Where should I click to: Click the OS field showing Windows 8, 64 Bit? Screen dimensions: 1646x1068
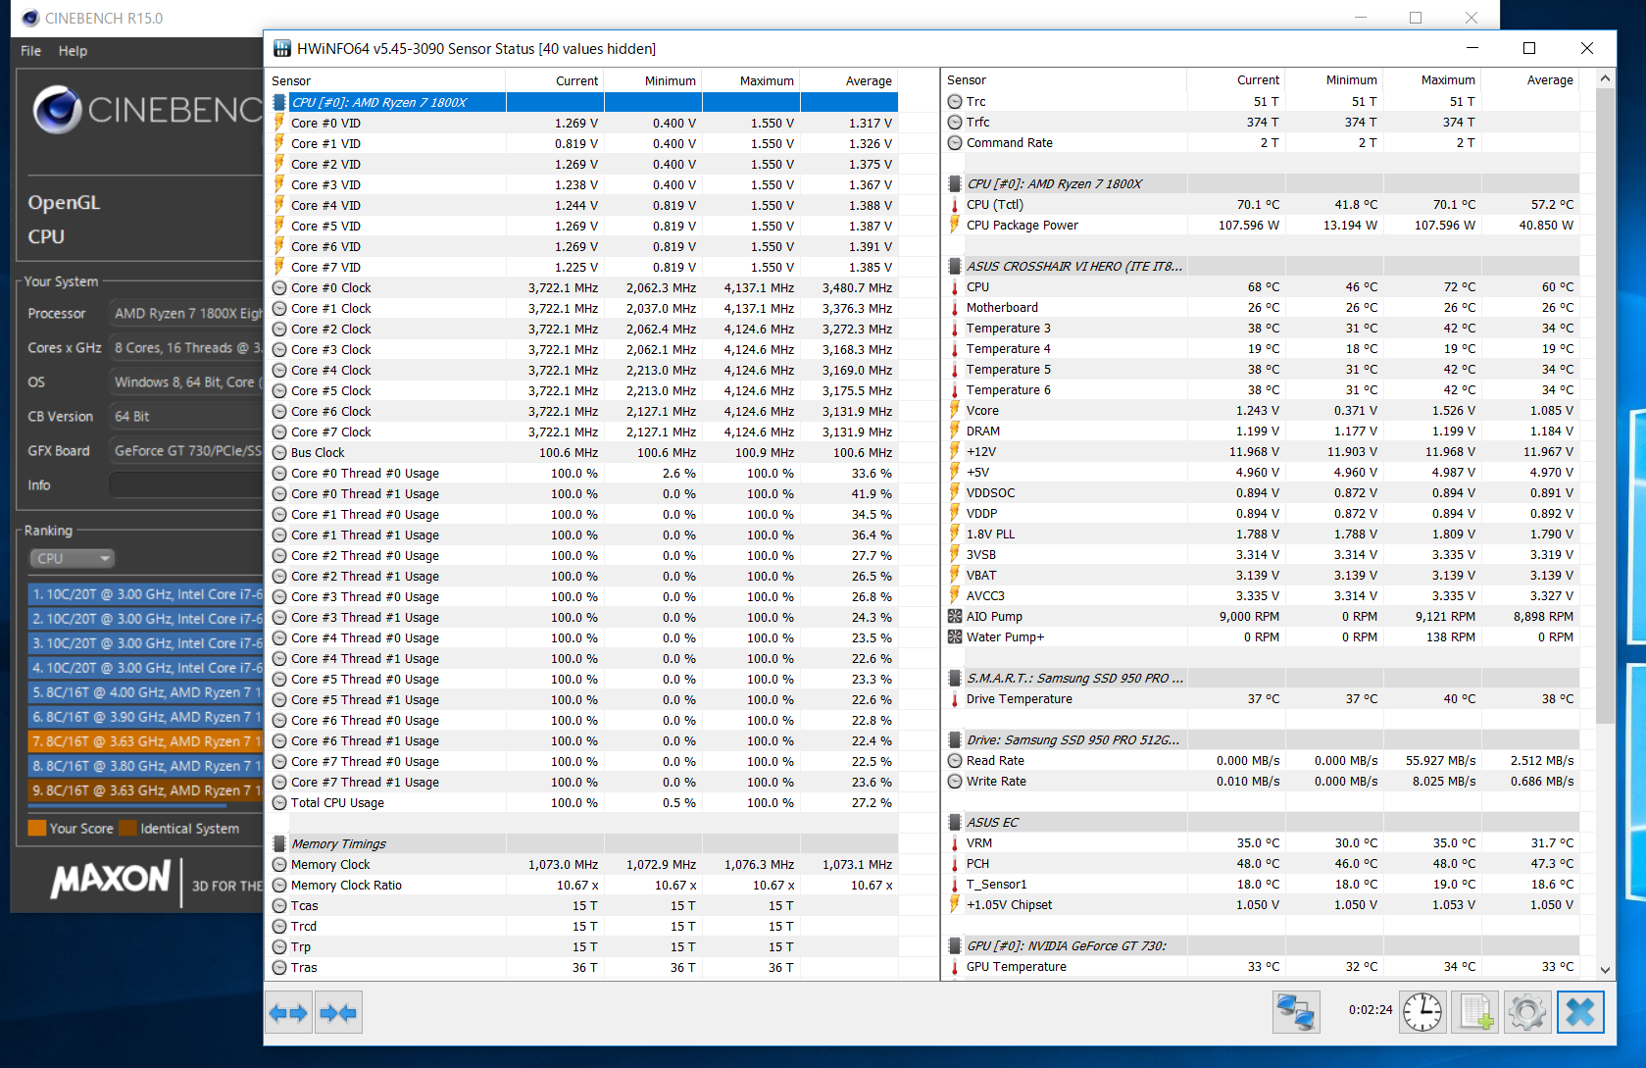(x=185, y=381)
